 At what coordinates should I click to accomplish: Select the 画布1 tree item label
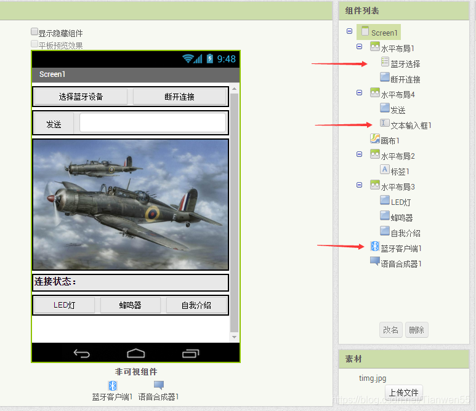[390, 141]
